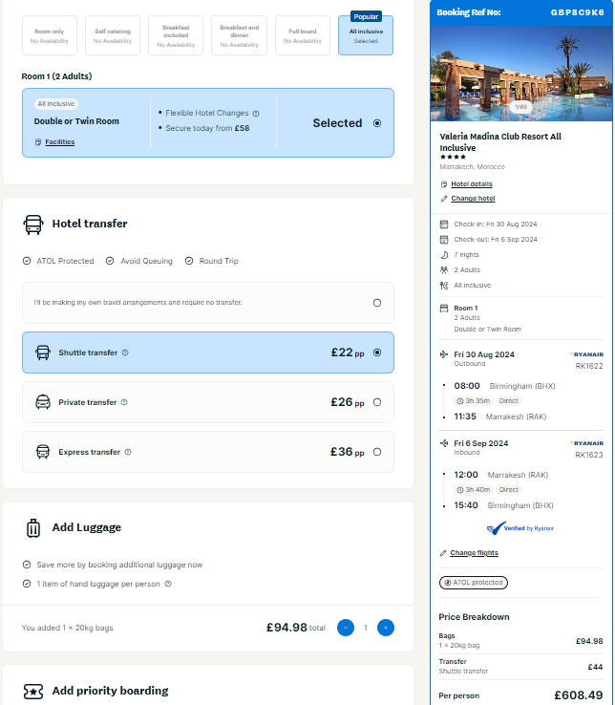The height and width of the screenshot is (705, 615).
Task: Select the Breakfast and dinner board option
Action: (239, 35)
